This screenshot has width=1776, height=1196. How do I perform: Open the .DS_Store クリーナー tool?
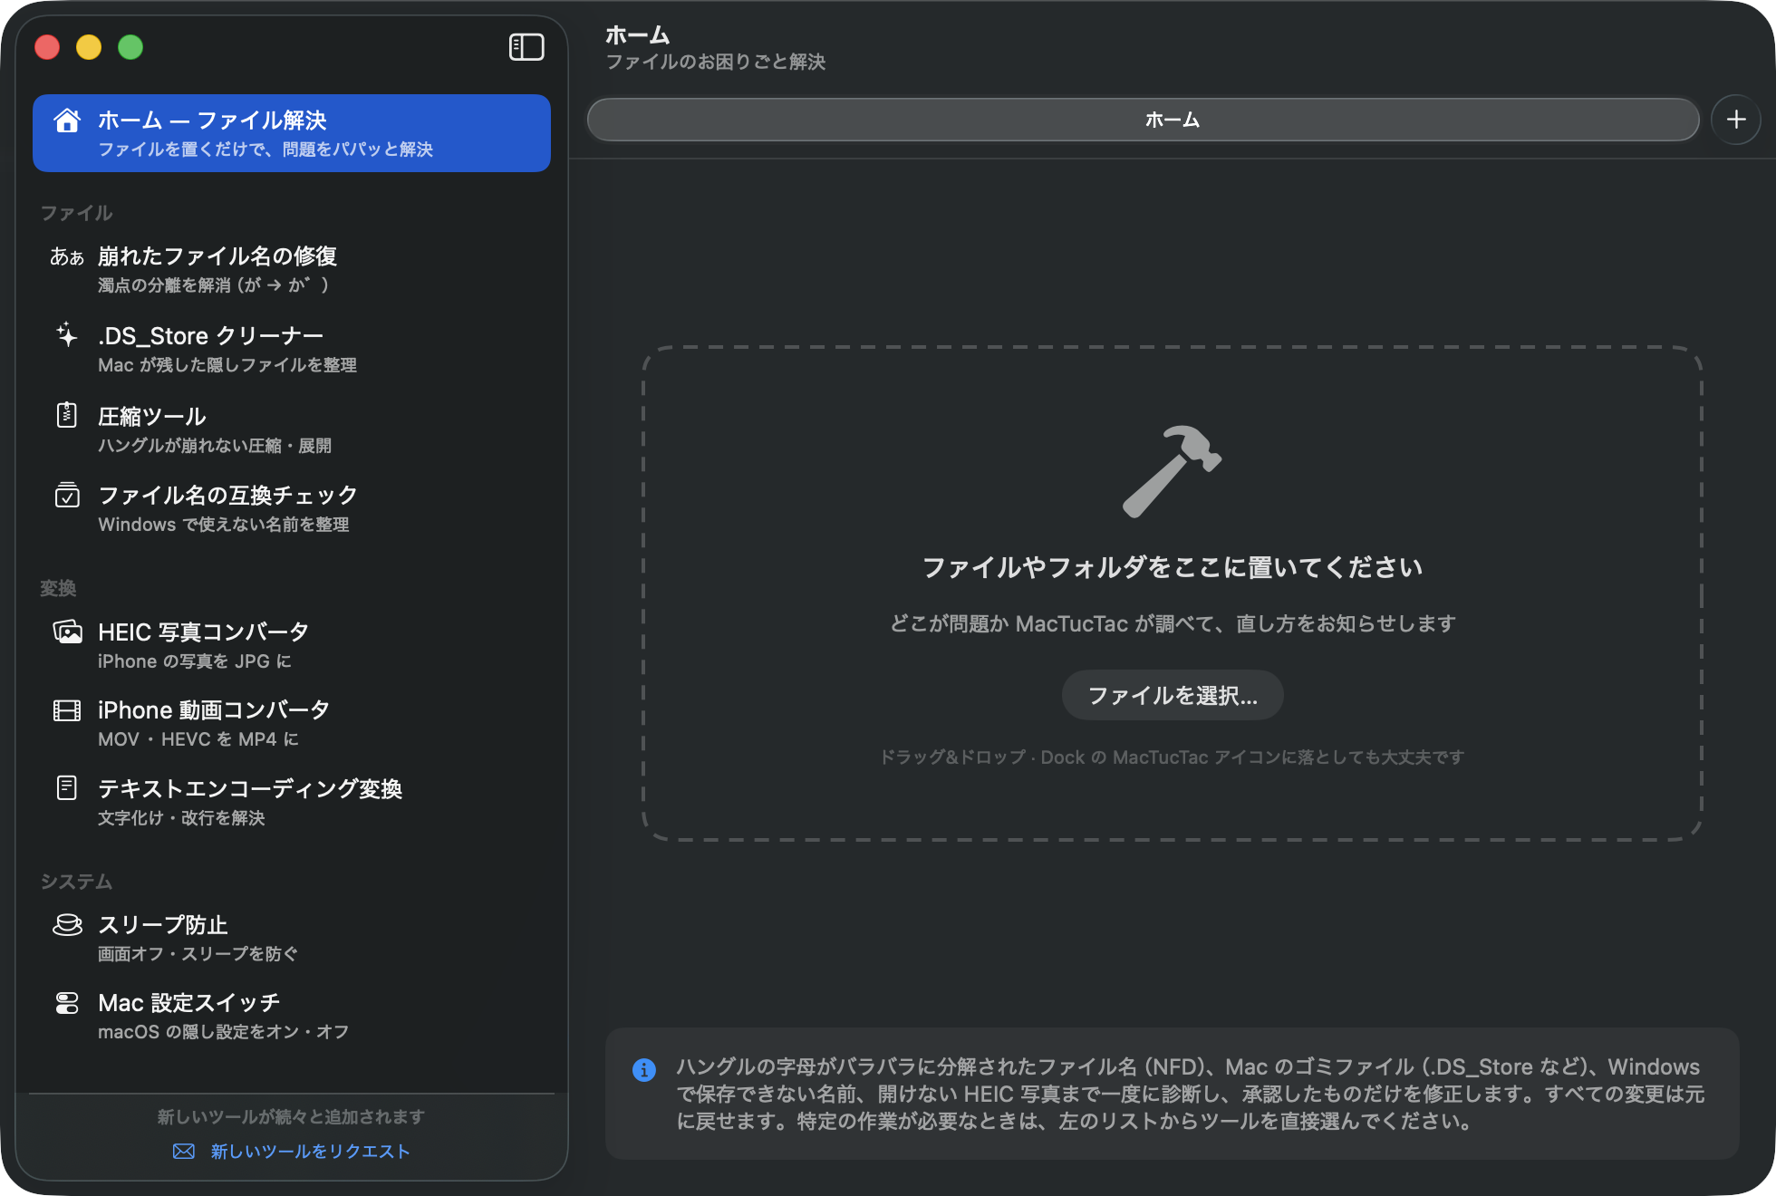pyautogui.click(x=292, y=349)
